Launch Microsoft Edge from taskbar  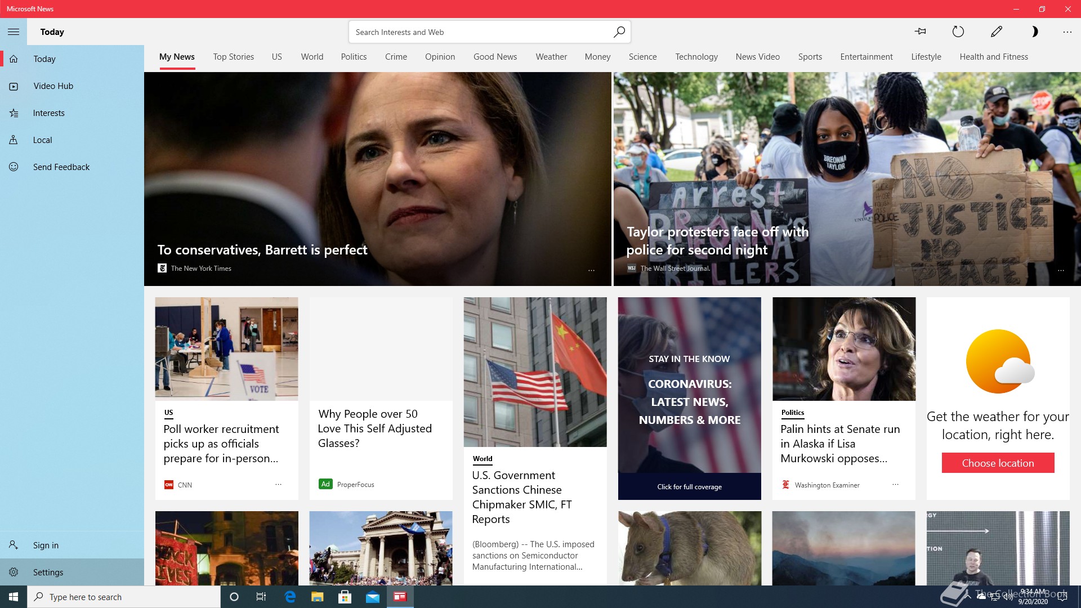[290, 597]
